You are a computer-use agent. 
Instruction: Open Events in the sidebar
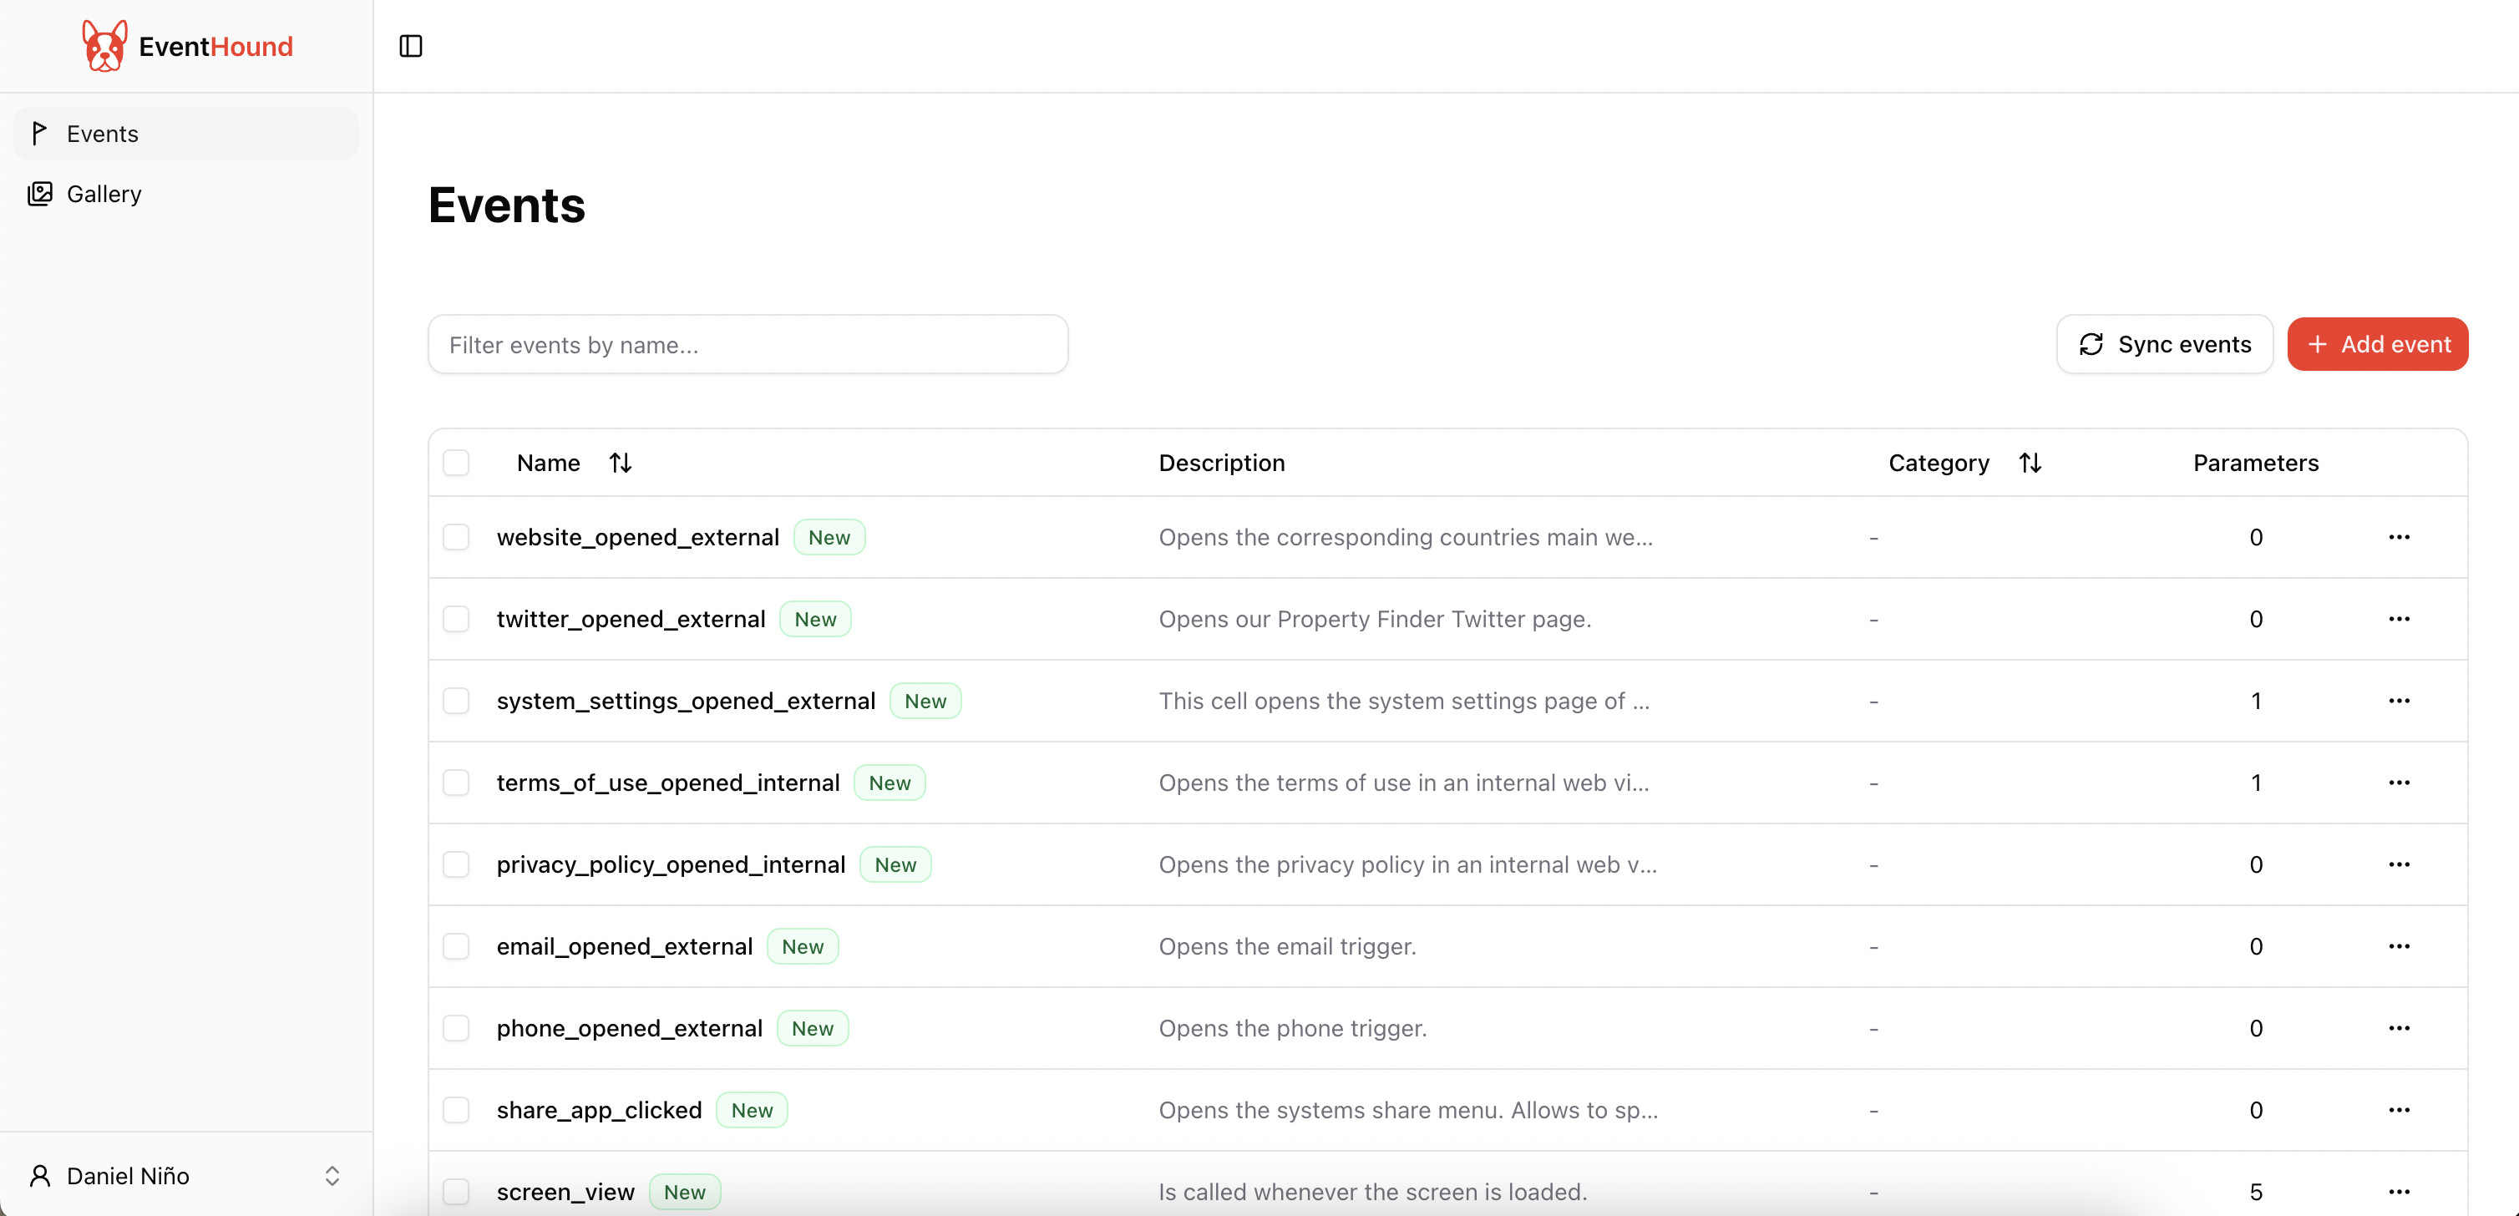pyautogui.click(x=185, y=134)
